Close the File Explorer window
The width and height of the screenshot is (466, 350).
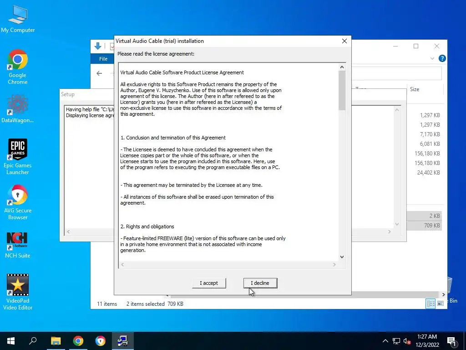click(x=436, y=46)
